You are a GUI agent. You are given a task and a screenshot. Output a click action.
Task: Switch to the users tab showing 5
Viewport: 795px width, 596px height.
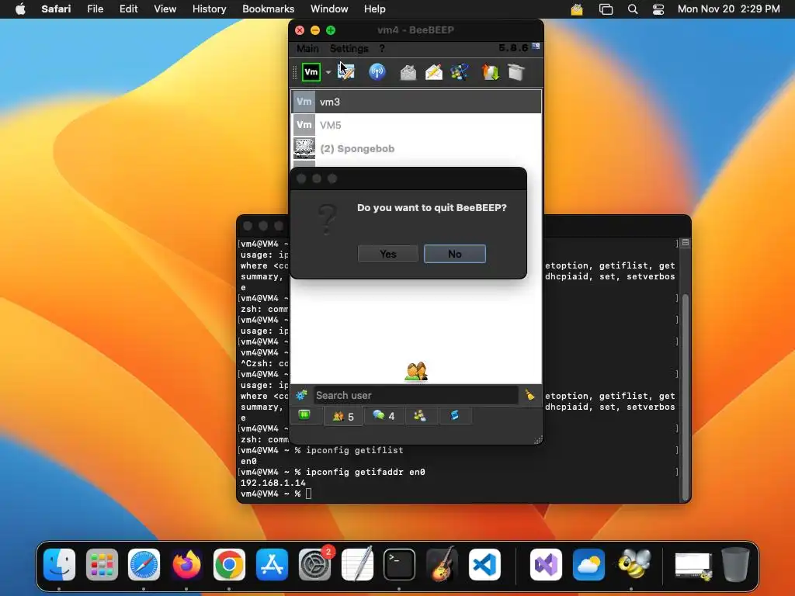pos(343,417)
